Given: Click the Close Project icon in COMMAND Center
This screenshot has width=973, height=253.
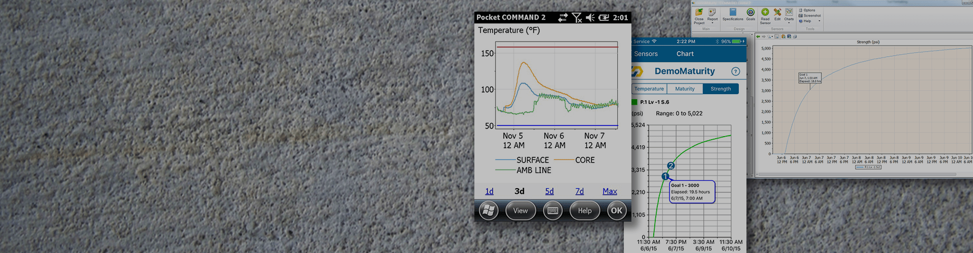Looking at the screenshot, I should tap(699, 12).
